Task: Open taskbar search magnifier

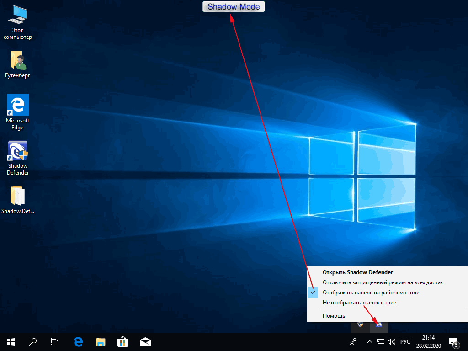Action: tap(33, 342)
